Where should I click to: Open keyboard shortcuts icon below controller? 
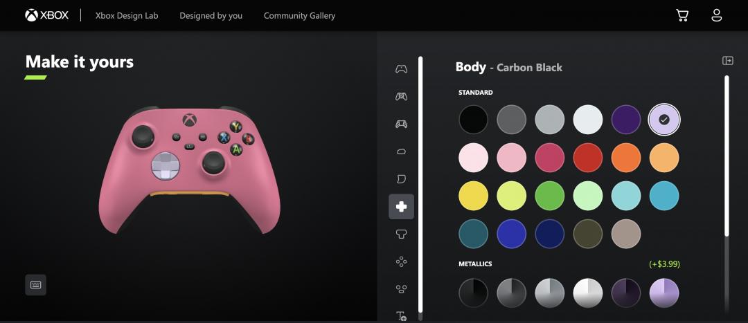pos(36,285)
